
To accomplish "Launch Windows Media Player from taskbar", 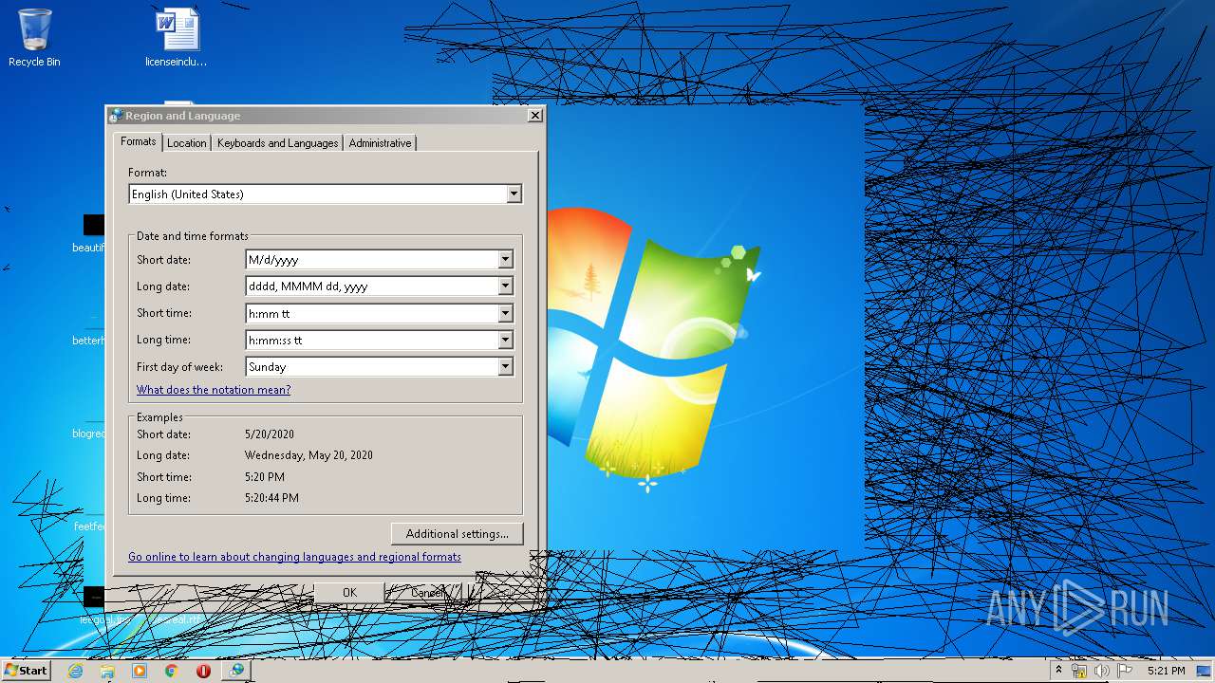I will pyautogui.click(x=140, y=671).
